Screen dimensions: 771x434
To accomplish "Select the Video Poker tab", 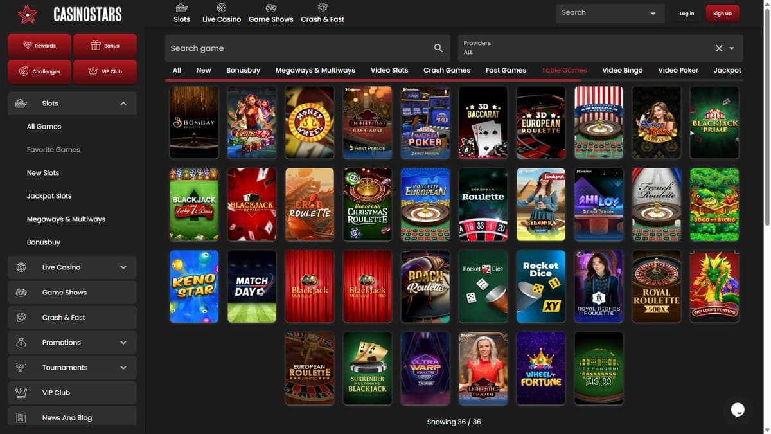I will tap(678, 70).
